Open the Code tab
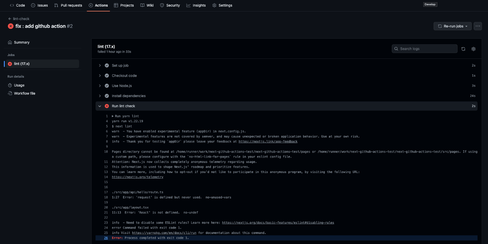488x244 pixels. point(17,5)
